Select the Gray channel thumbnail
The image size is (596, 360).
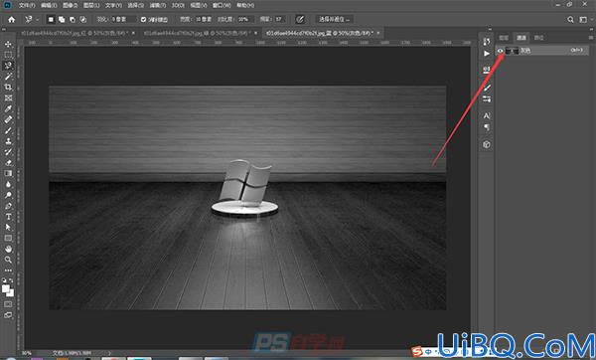point(512,51)
